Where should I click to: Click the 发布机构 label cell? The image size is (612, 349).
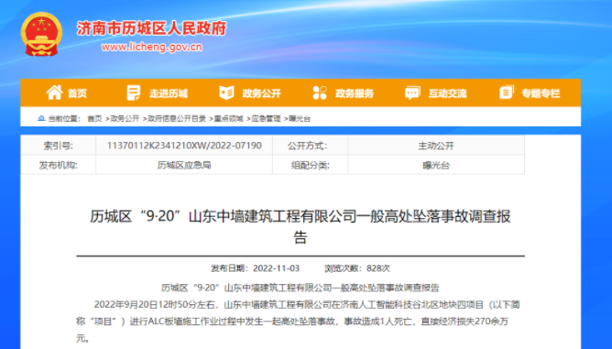point(58,165)
